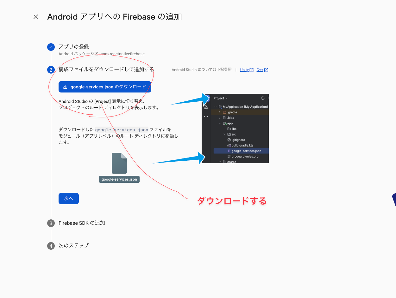The image size is (396, 298).
Task: Expand step 3 Firebase SDK の追加
Action: [82, 223]
